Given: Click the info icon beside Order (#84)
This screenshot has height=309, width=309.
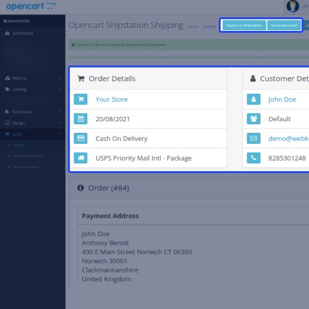Looking at the screenshot, I should (x=80, y=188).
